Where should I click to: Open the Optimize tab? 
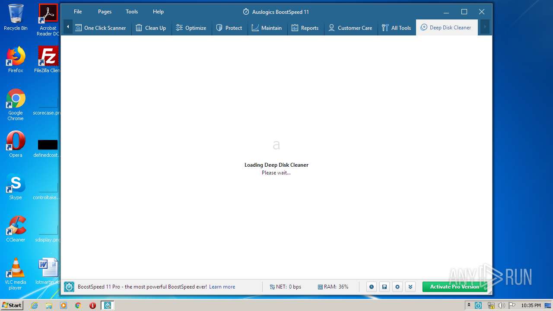(x=191, y=28)
